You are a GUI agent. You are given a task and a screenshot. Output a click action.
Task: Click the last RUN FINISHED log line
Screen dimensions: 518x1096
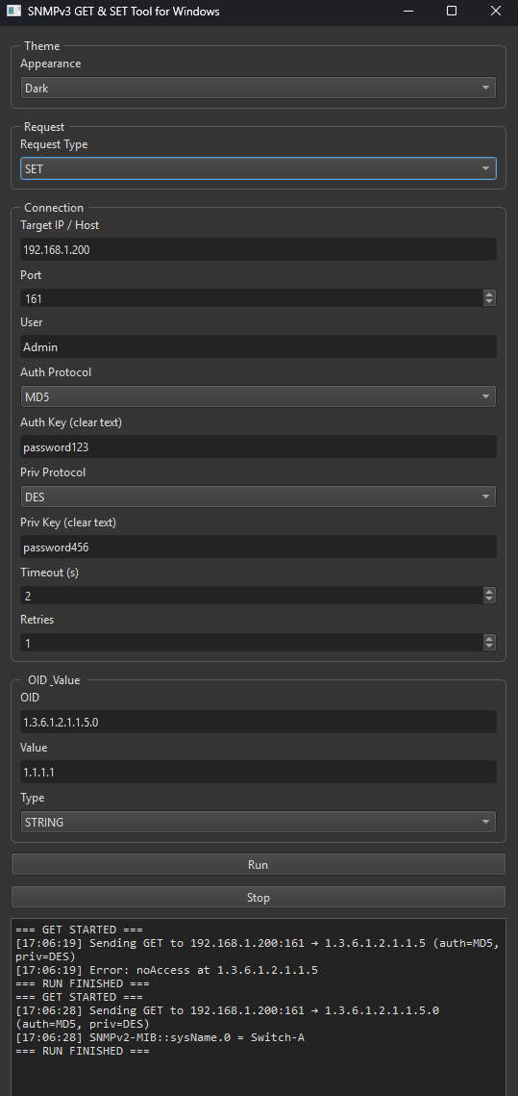tap(83, 1051)
